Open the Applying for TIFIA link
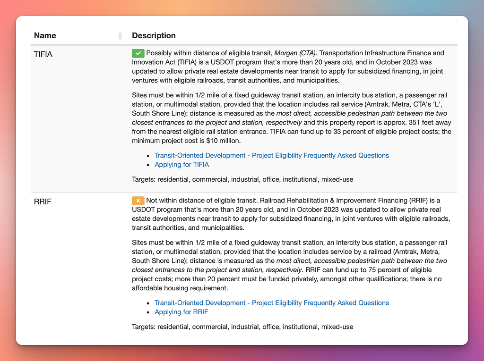 click(181, 165)
